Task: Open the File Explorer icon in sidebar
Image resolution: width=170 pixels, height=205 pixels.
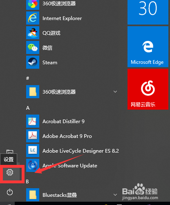Action: 10,152
